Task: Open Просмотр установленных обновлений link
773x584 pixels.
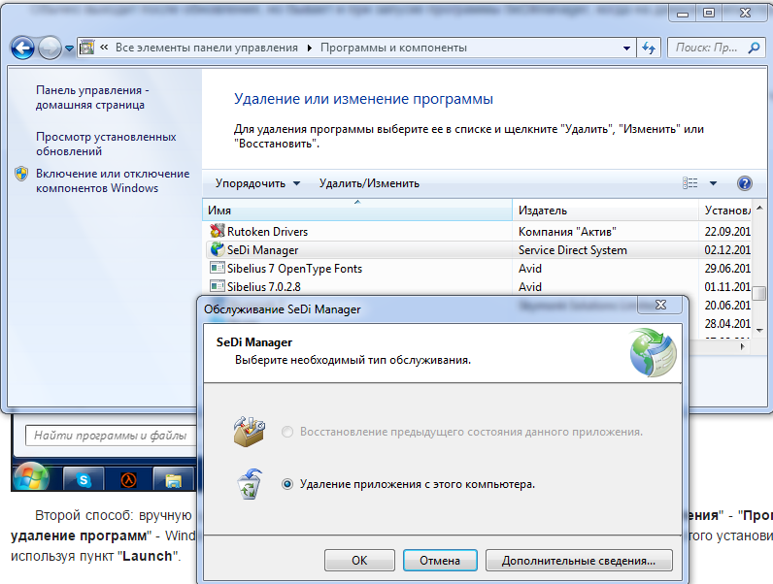Action: [x=106, y=144]
